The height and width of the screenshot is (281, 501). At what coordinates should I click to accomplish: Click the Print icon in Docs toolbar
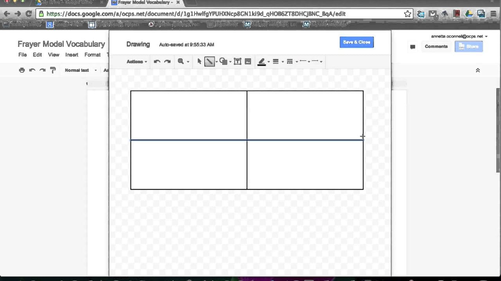22,70
